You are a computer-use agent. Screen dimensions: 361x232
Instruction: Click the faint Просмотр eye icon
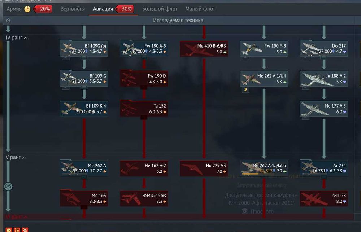pyautogui.click(x=245, y=211)
